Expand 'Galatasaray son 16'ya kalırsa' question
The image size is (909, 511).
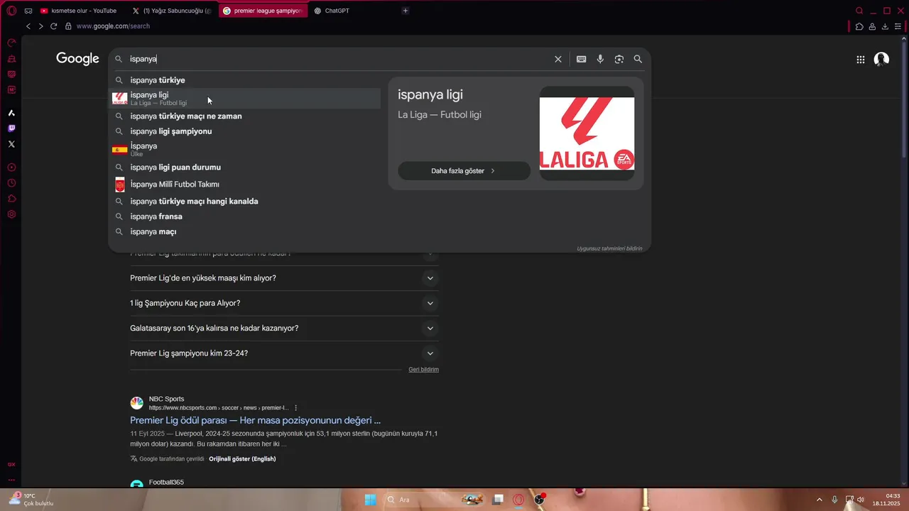tap(430, 328)
